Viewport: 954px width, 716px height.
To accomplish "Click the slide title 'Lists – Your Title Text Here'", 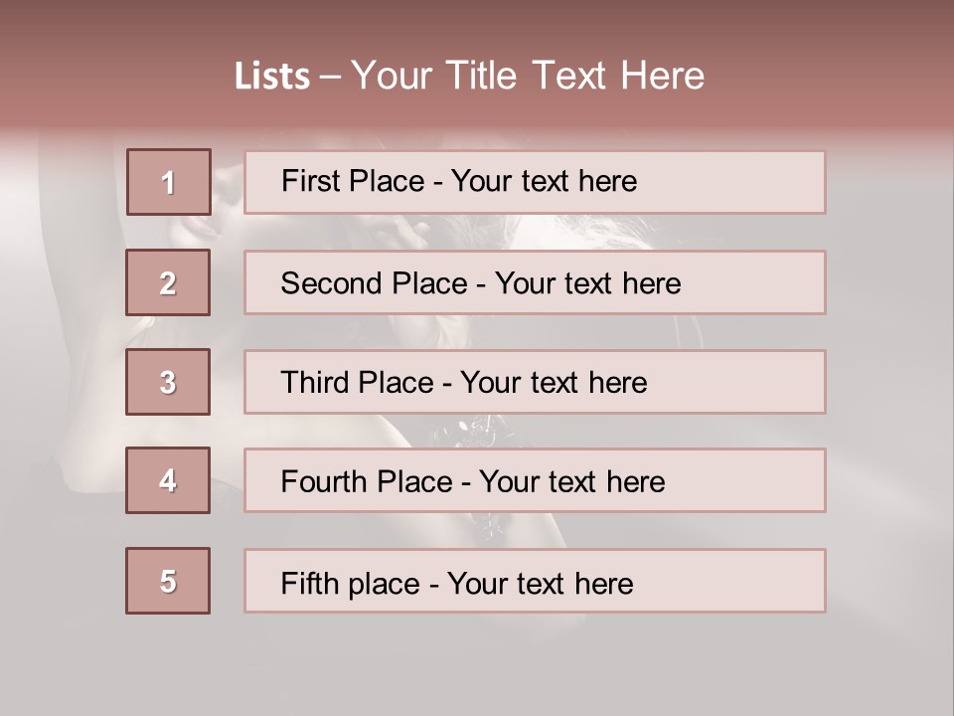I will point(469,76).
